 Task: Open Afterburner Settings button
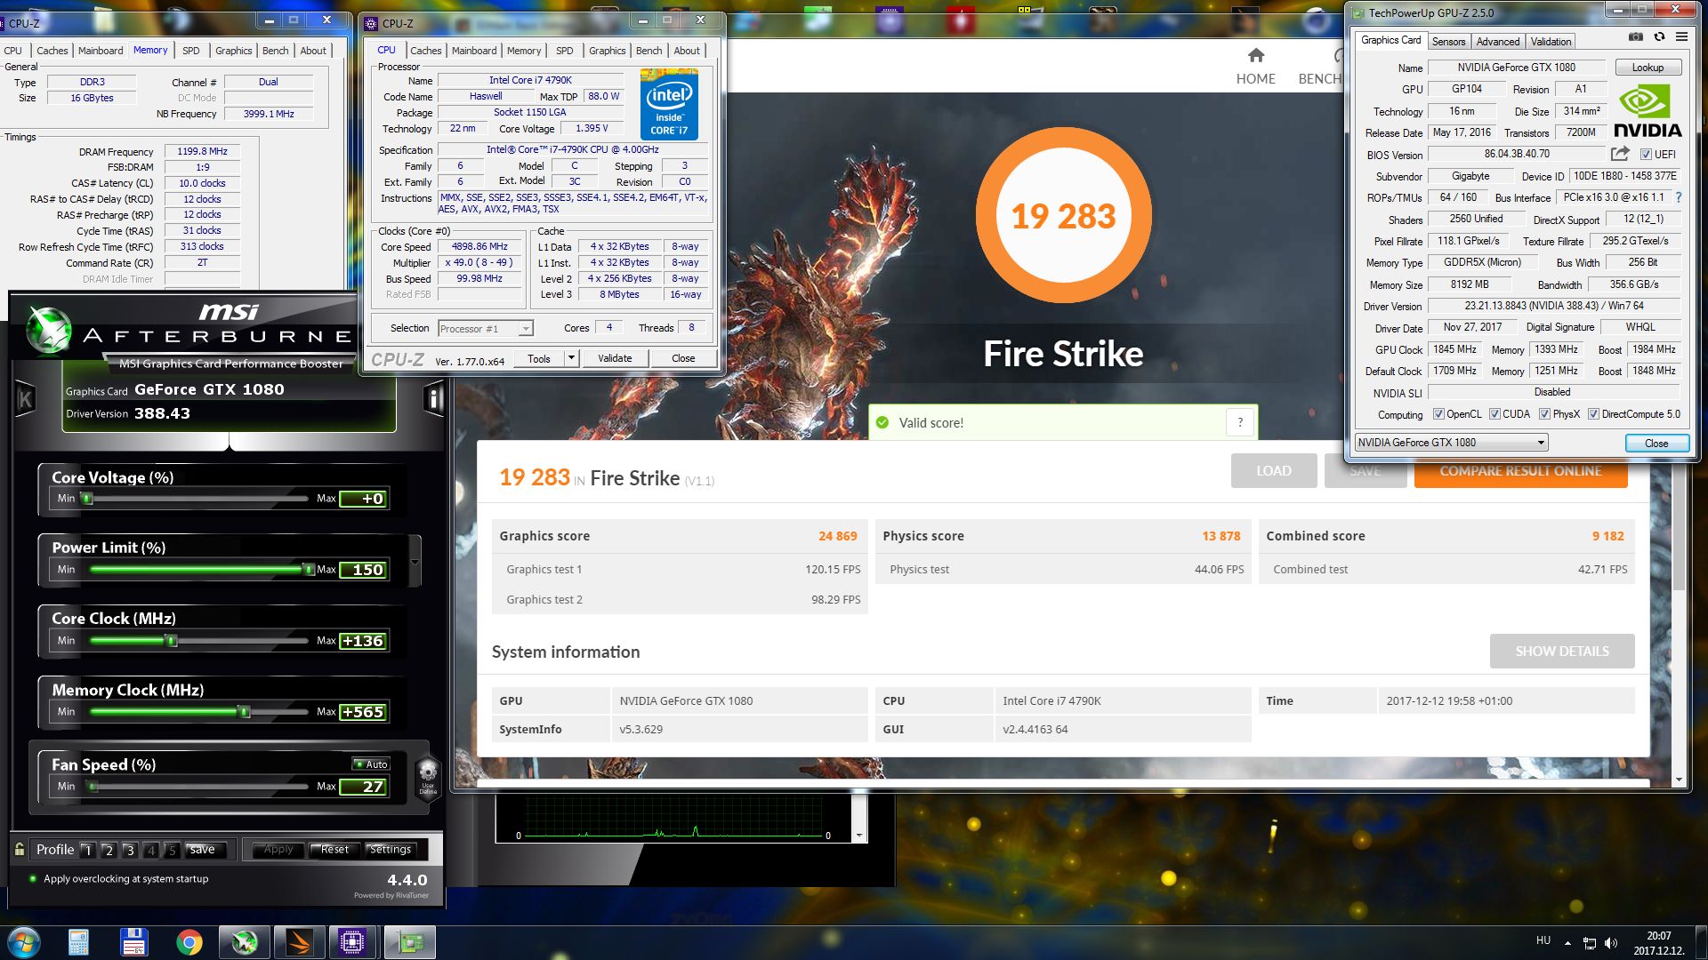pyautogui.click(x=390, y=850)
